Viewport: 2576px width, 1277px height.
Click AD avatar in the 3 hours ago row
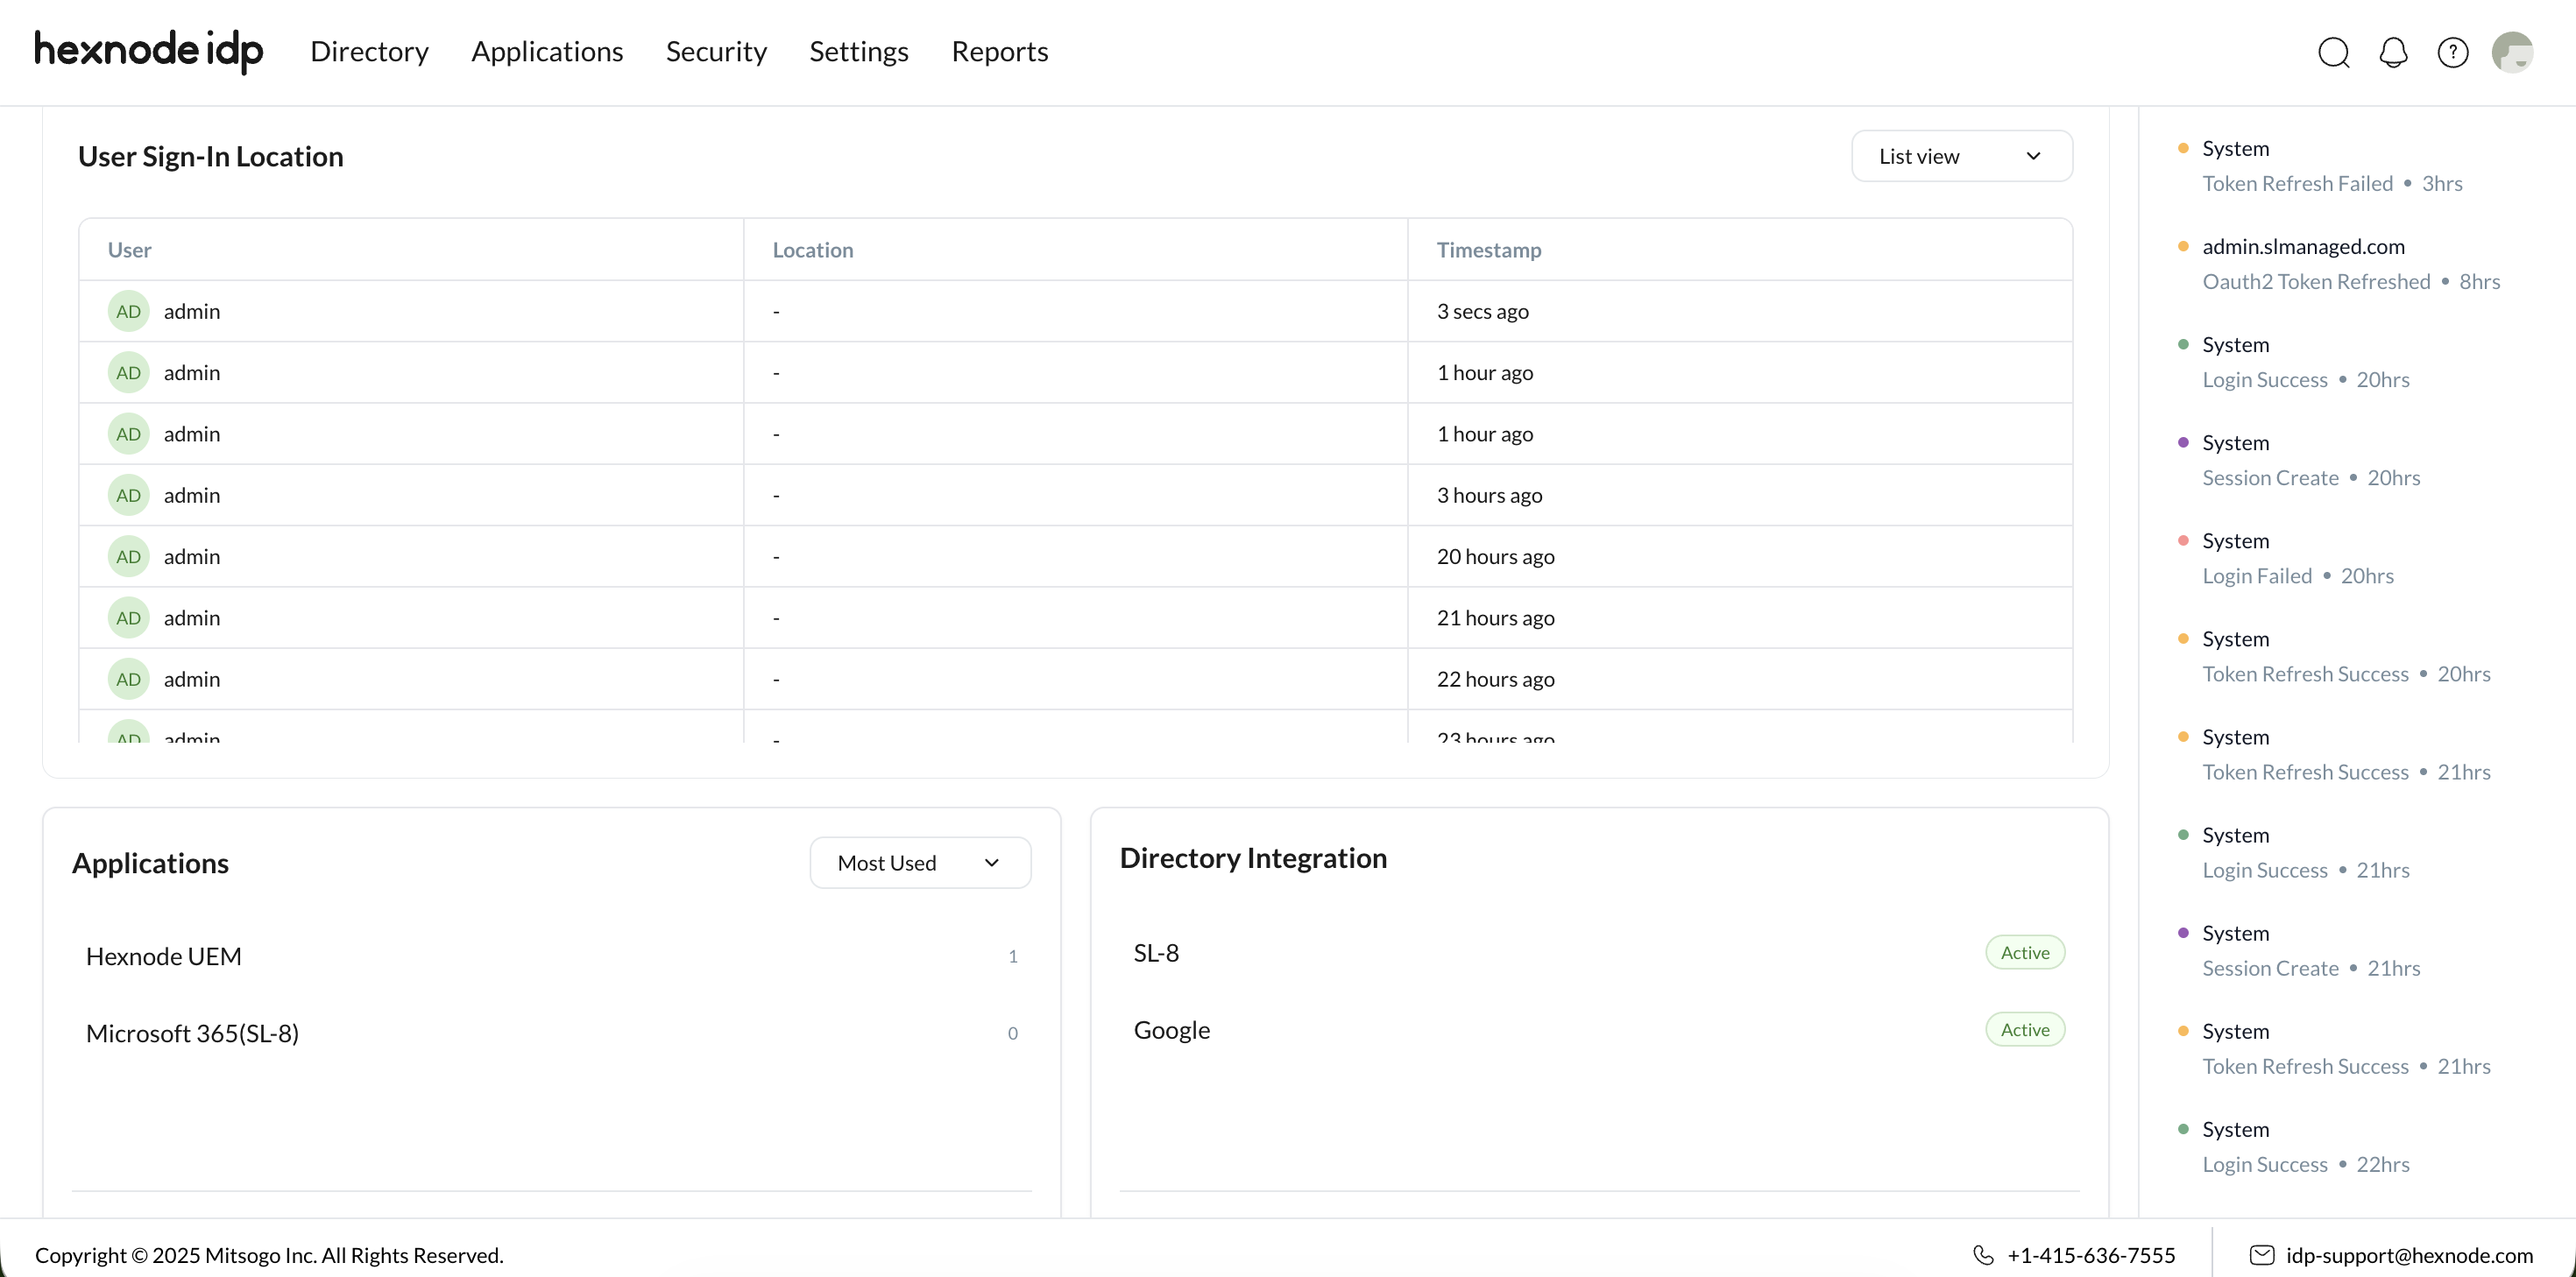click(x=128, y=495)
